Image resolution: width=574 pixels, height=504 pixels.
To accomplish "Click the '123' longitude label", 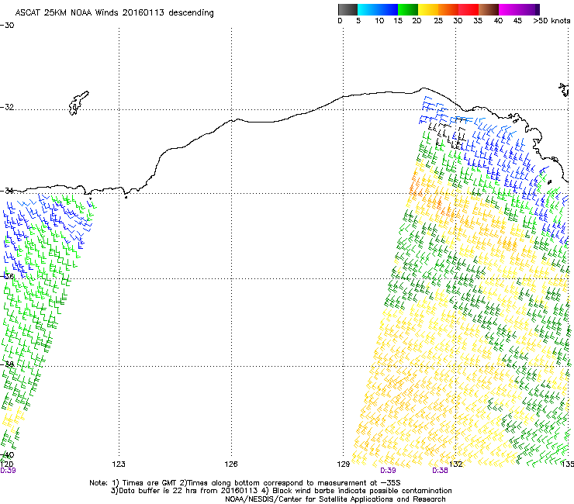I will [x=119, y=464].
